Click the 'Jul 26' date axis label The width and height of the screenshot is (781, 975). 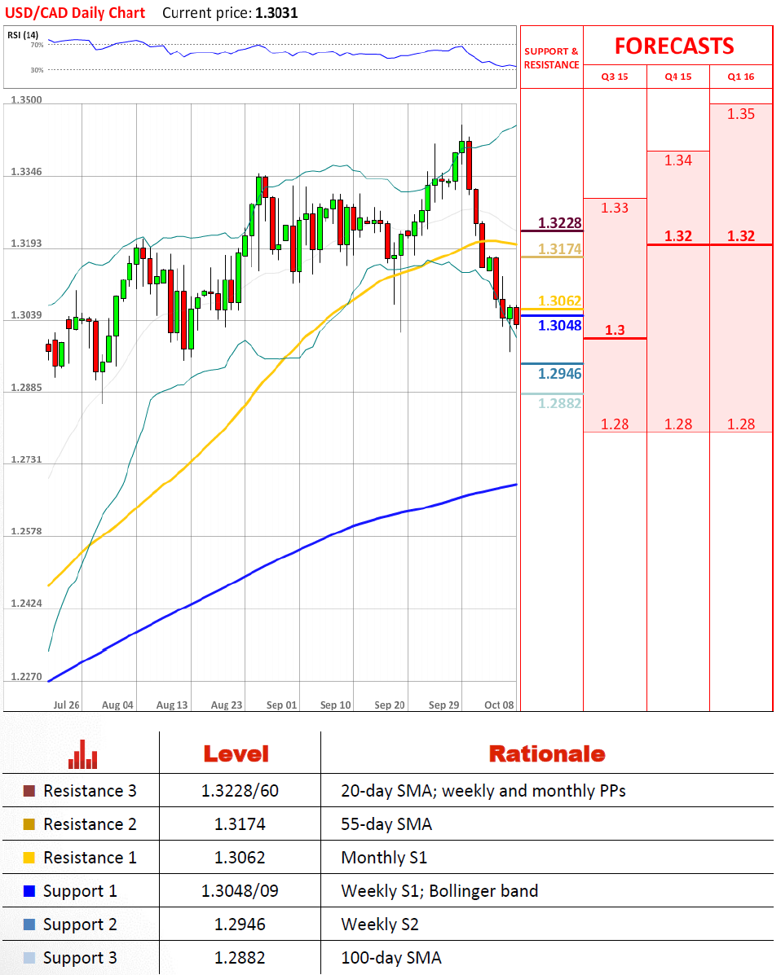pyautogui.click(x=66, y=705)
